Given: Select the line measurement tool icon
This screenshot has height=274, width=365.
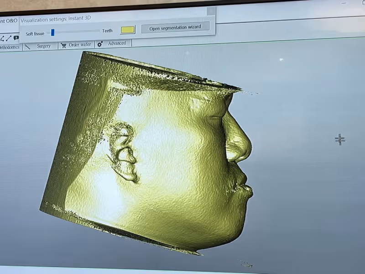Looking at the screenshot, I should coord(9,38).
